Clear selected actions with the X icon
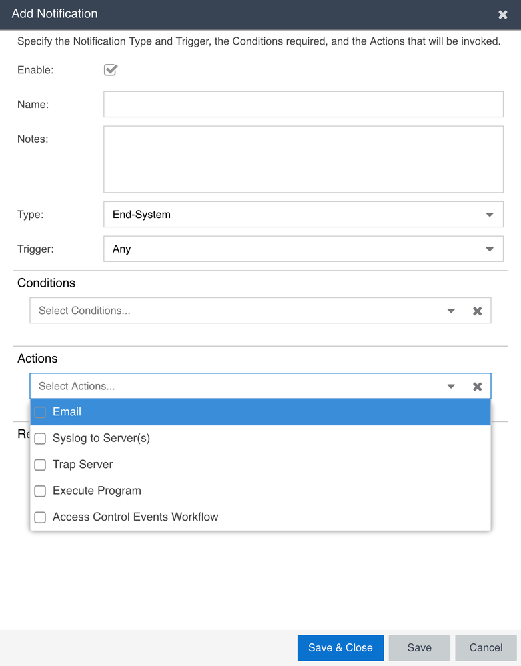 478,386
